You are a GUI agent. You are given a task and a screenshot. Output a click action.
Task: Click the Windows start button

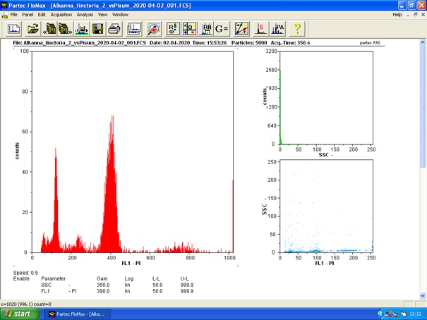click(20, 314)
